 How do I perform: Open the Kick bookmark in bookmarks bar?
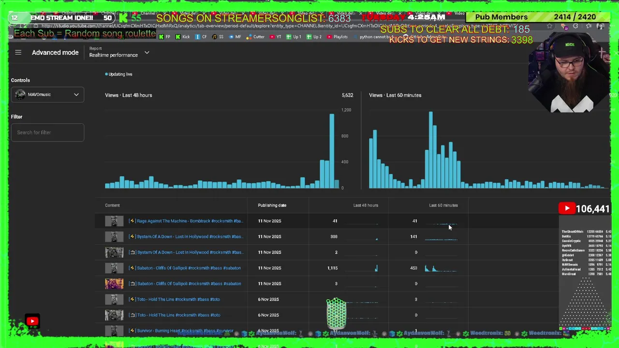(183, 37)
